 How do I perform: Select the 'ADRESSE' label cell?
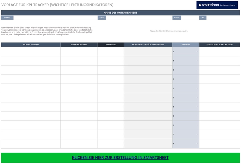pos(7,18)
